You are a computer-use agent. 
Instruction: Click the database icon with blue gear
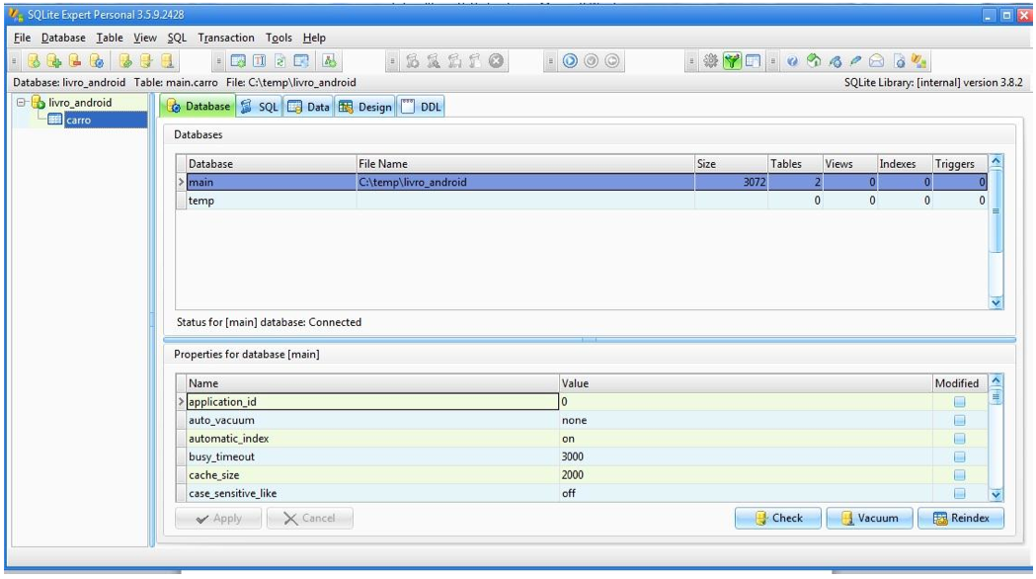97,61
